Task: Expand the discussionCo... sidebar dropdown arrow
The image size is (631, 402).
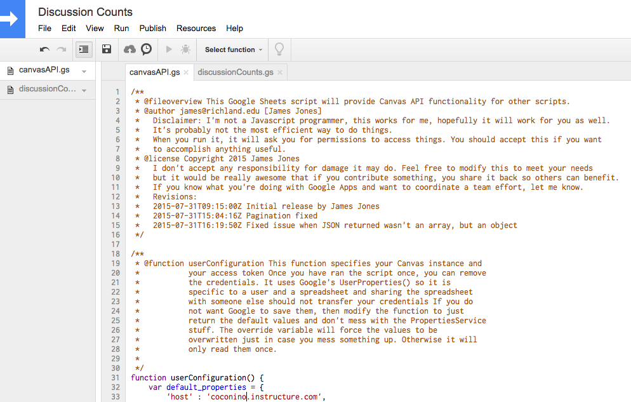Action: (x=84, y=91)
